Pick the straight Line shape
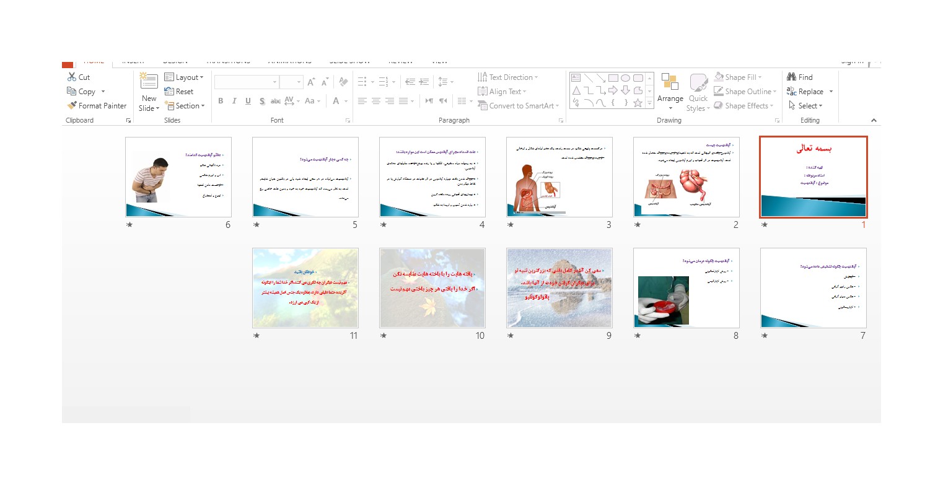 pyautogui.click(x=588, y=78)
